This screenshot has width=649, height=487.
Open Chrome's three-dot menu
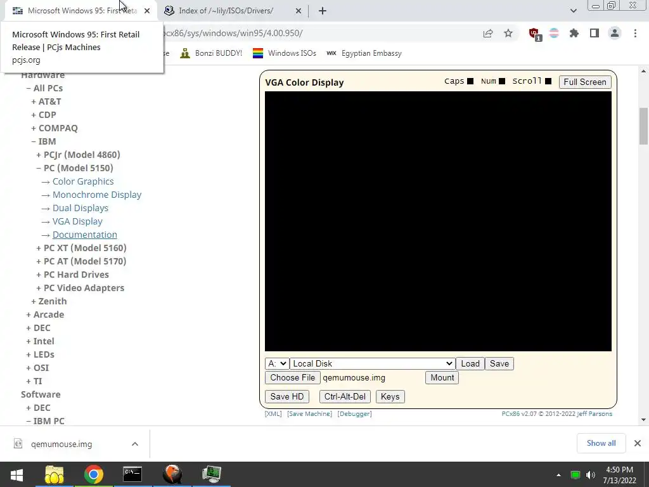(635, 34)
